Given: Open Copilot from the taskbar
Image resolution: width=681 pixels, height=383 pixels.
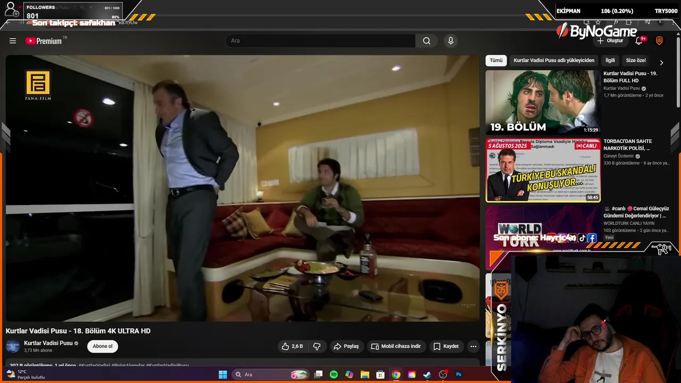Looking at the screenshot, I should [x=349, y=374].
